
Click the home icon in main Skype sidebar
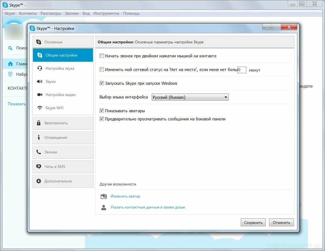[10, 64]
